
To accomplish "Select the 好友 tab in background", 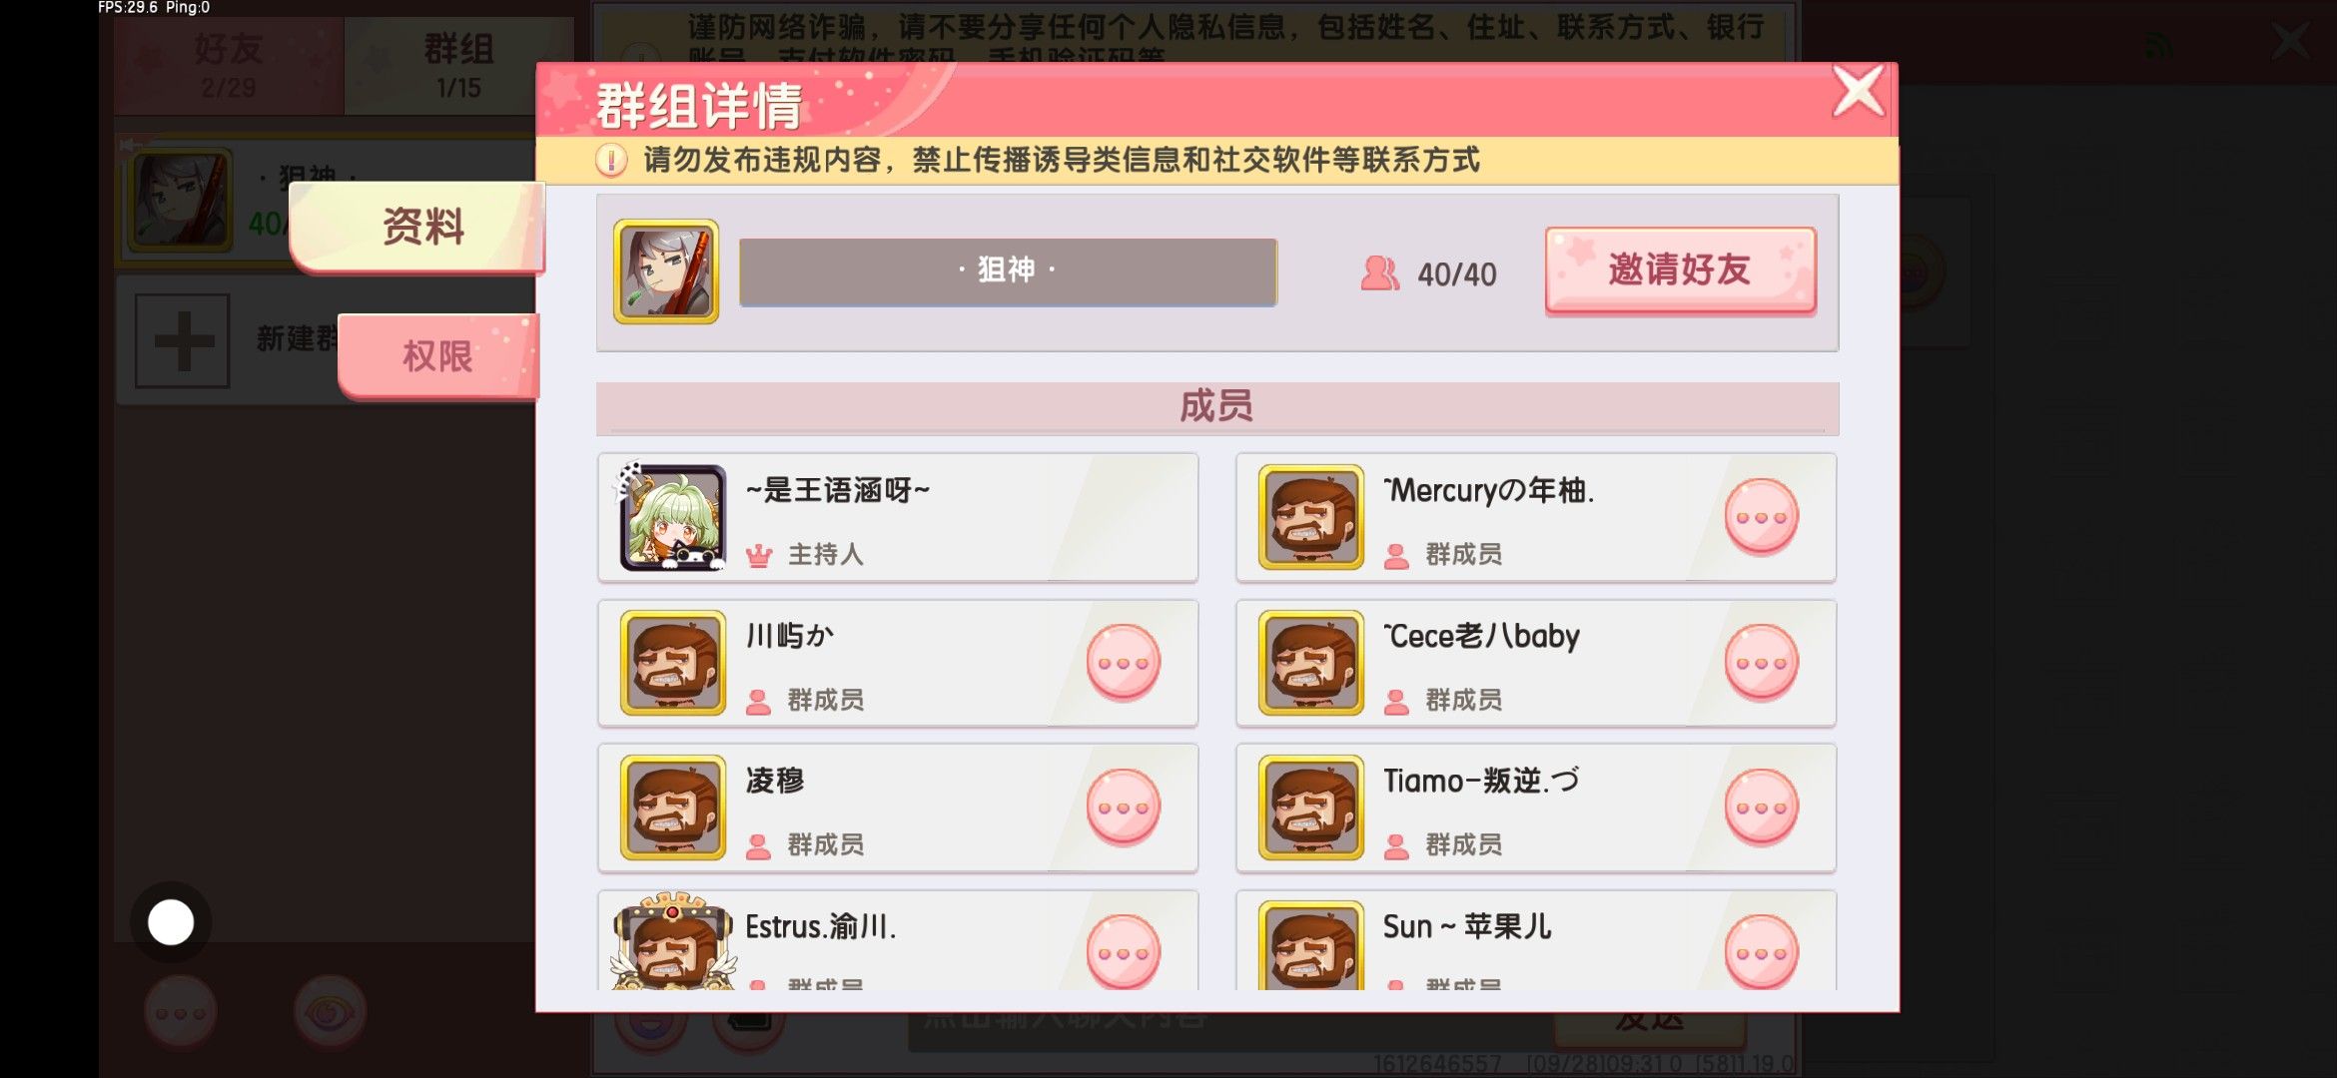I will click(229, 66).
